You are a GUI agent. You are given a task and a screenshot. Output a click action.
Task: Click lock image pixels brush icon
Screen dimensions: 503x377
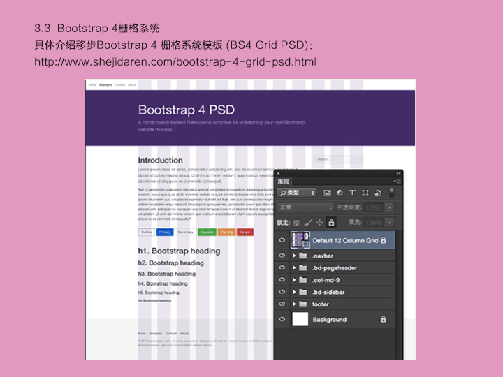pyautogui.click(x=308, y=222)
